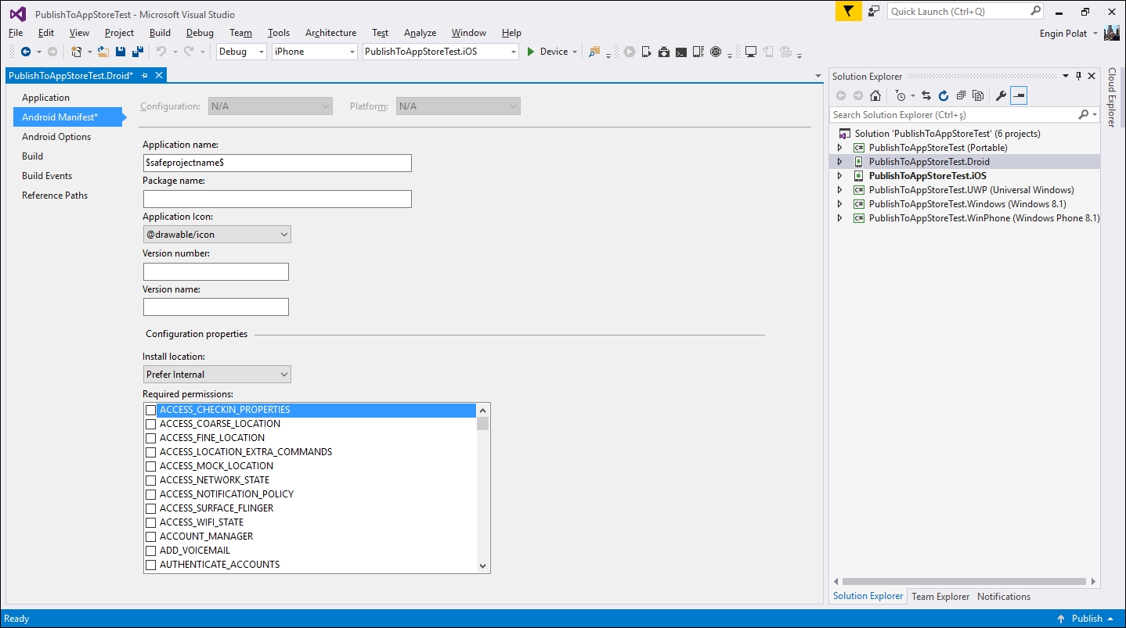Open the Build menu
Viewport: 1126px width, 628px height.
(x=159, y=33)
